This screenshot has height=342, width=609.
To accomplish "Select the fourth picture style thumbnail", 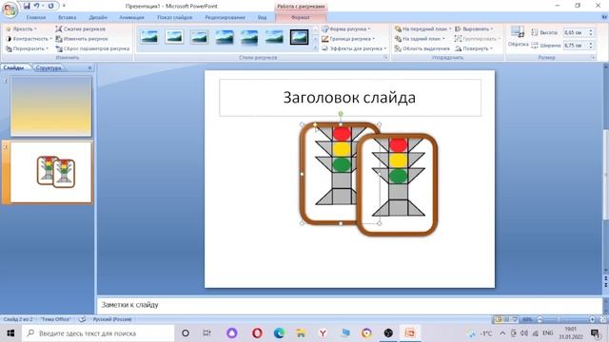I will point(225,37).
